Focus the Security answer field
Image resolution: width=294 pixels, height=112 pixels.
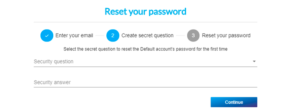145,82
